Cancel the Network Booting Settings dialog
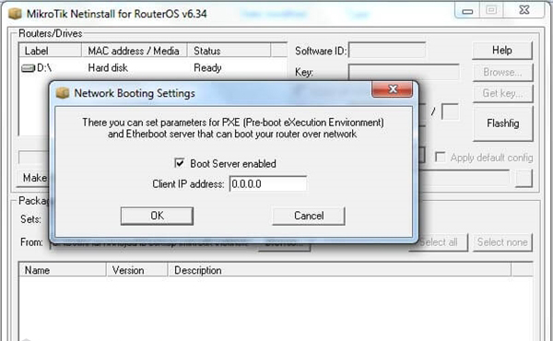This screenshot has width=553, height=341. click(x=309, y=216)
